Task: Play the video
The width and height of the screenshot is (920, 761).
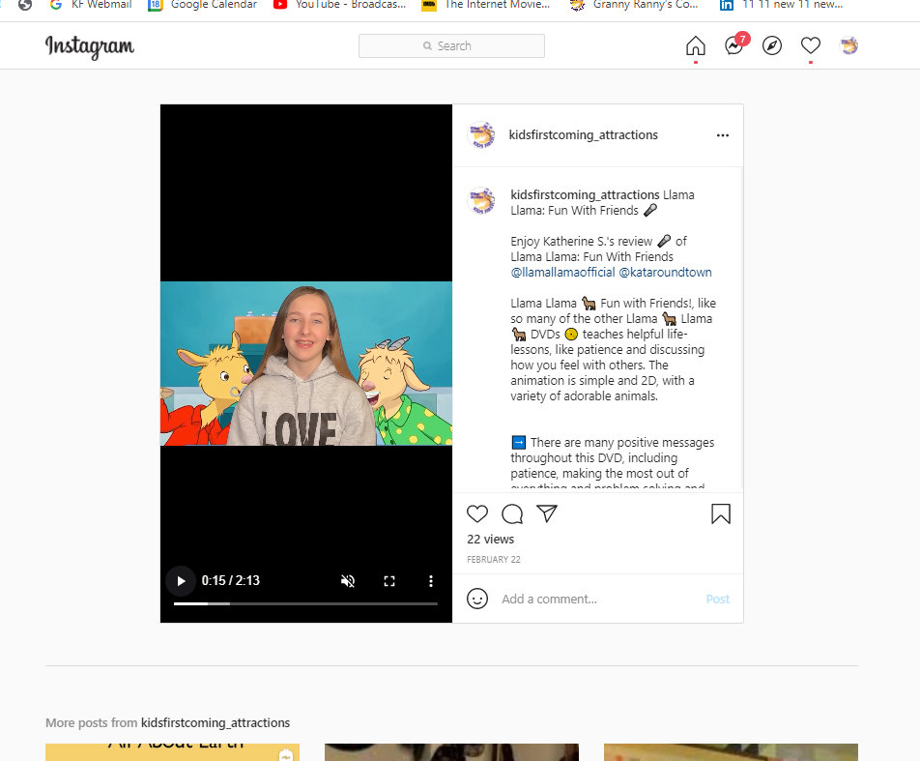Action: pyautogui.click(x=181, y=581)
